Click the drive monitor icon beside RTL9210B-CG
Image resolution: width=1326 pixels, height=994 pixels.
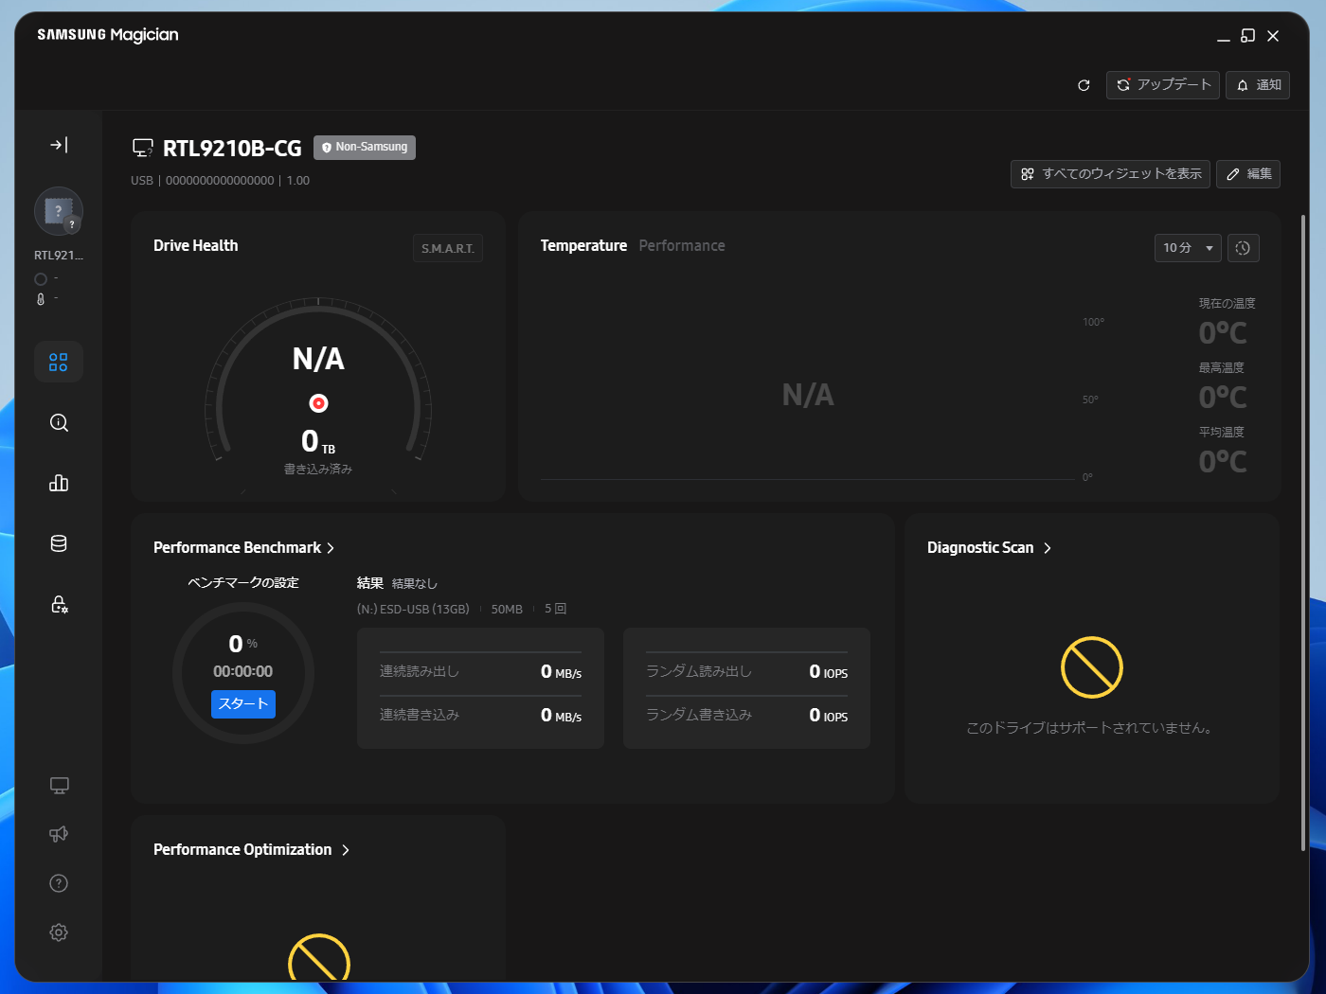143,148
